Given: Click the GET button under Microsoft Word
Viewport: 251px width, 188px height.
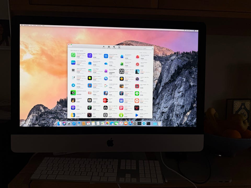Looking at the screenshot, I should 126,58.
